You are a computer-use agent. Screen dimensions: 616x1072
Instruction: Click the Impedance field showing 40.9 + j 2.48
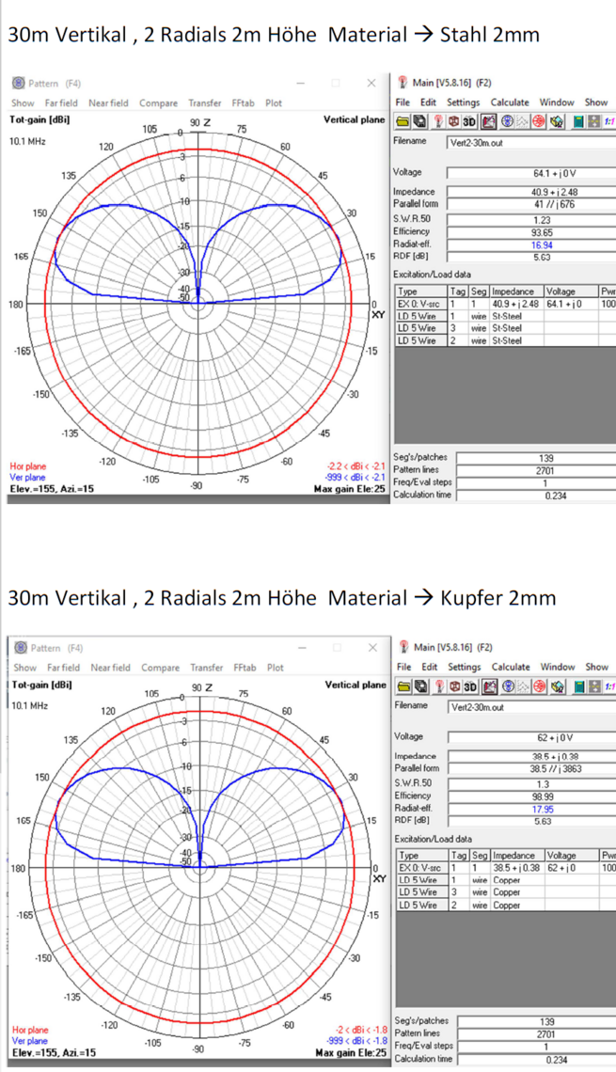531,192
